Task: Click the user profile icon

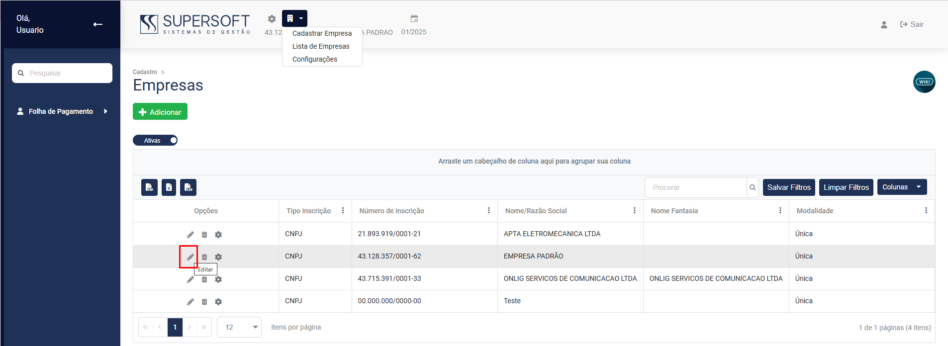Action: pos(884,24)
